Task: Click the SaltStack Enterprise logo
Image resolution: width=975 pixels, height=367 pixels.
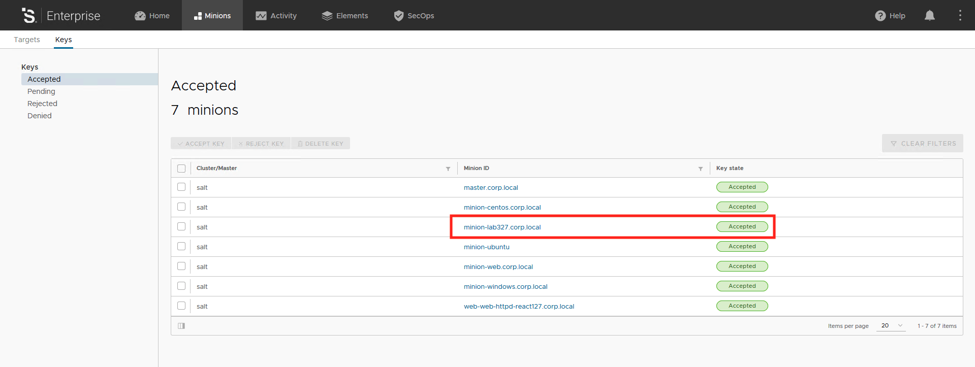Action: [61, 16]
